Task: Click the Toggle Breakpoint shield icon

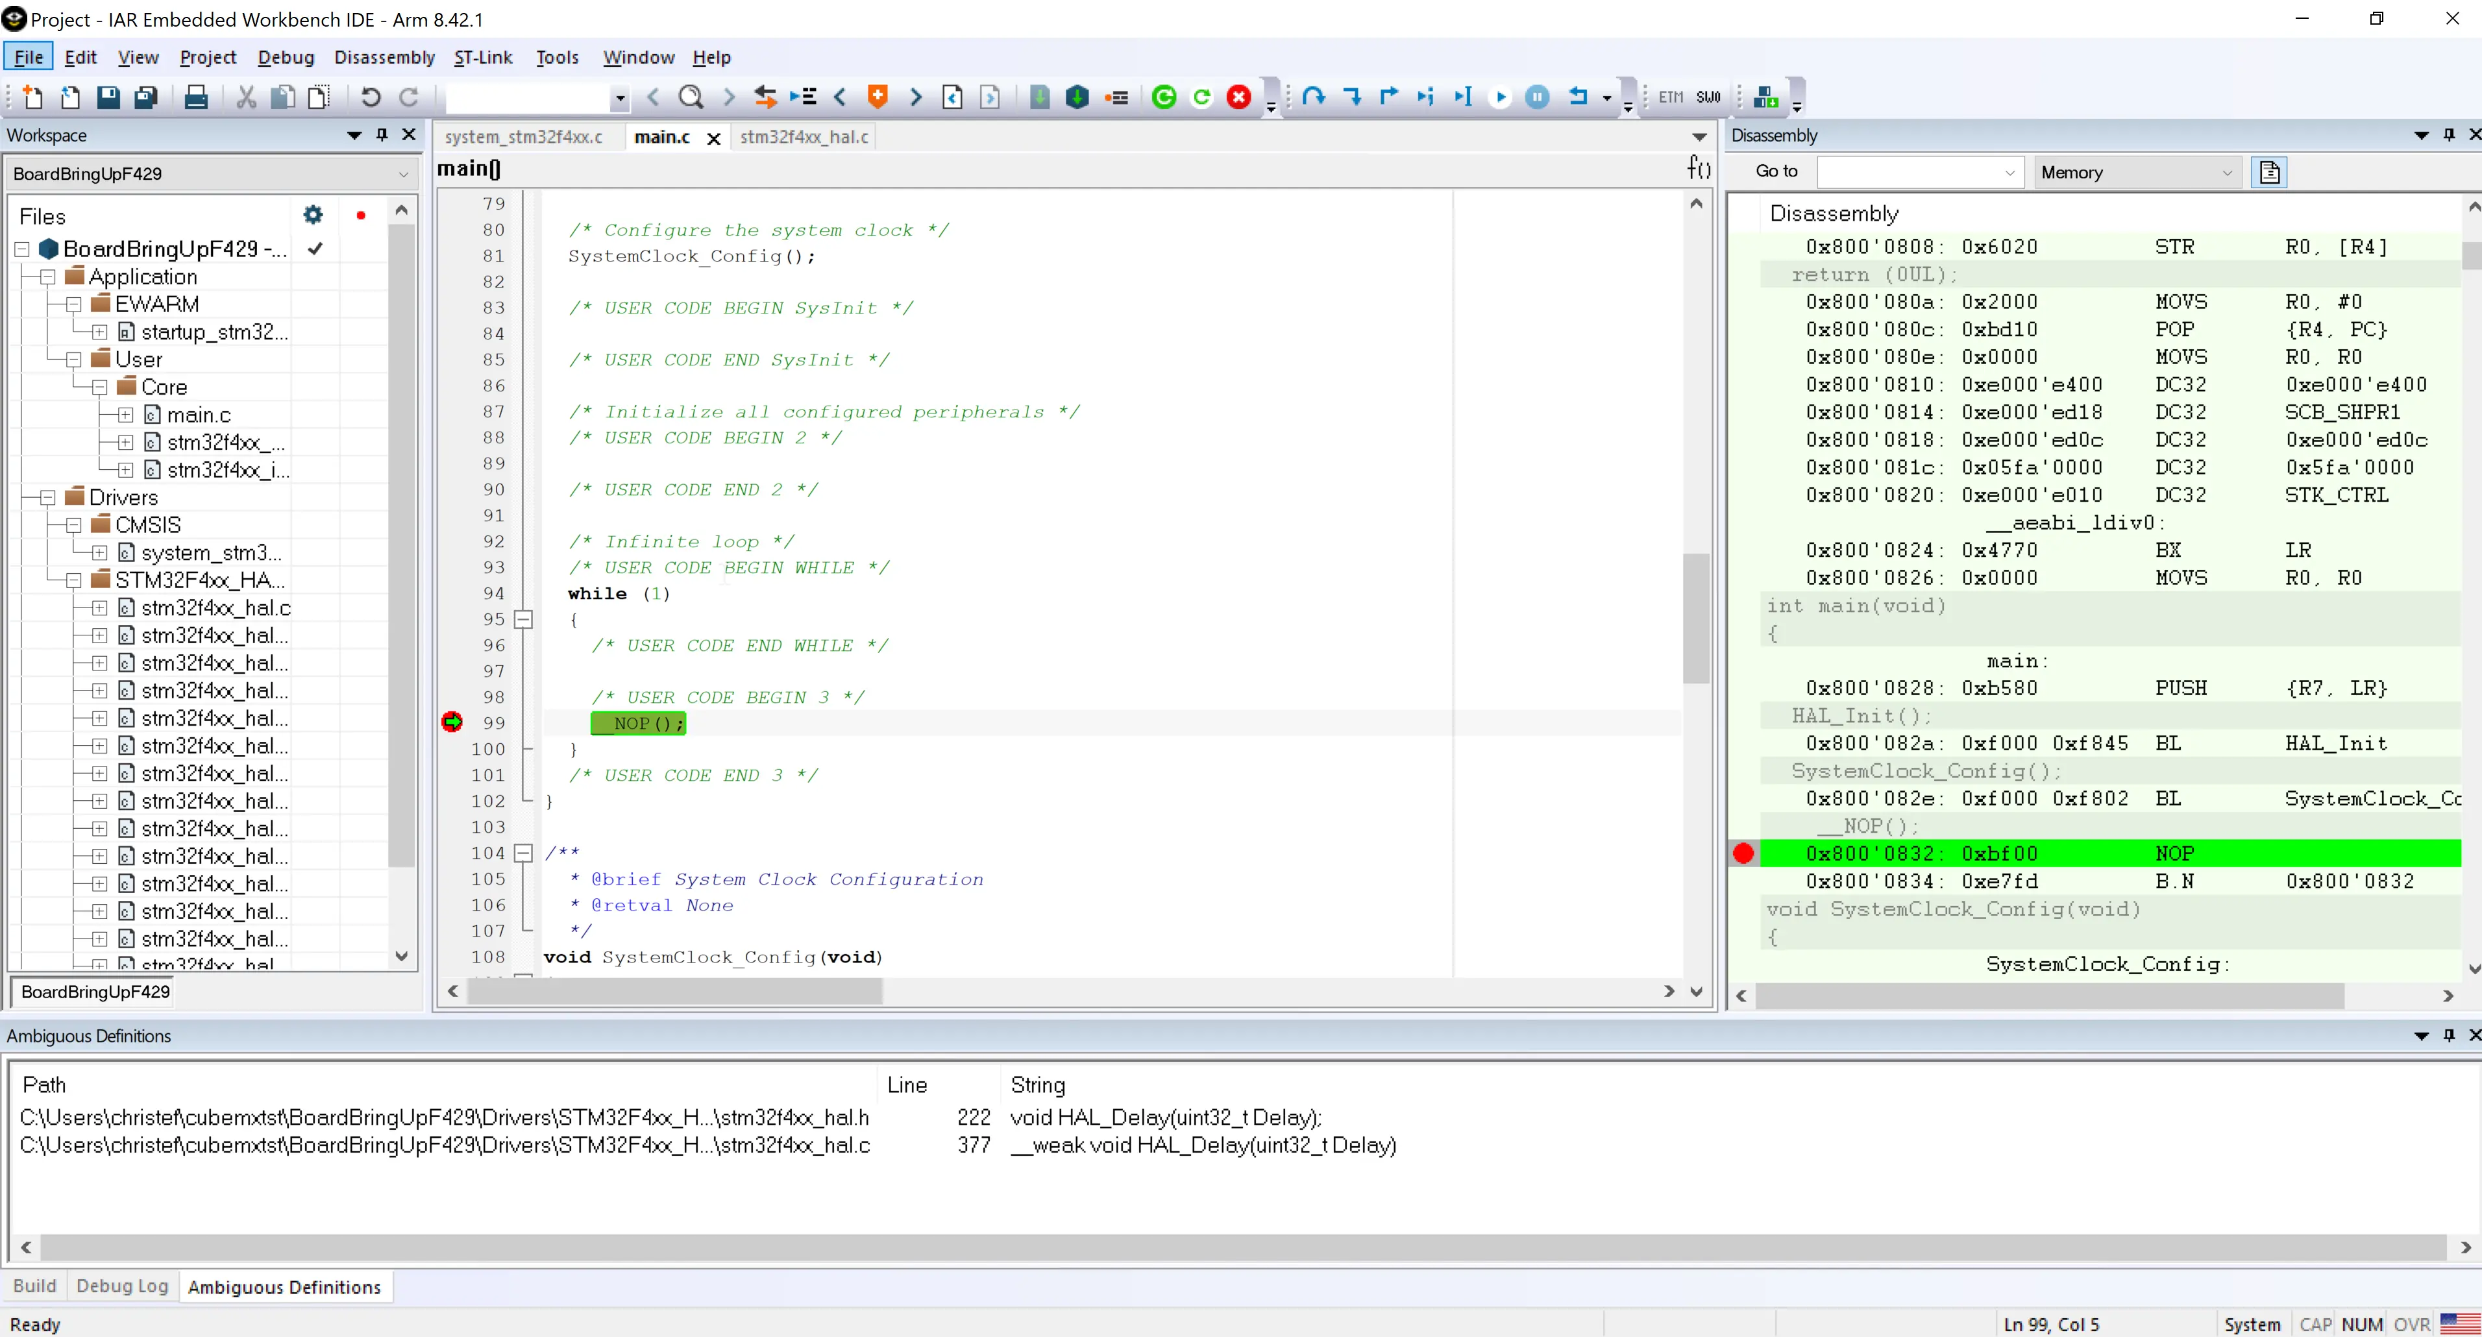Action: (x=877, y=96)
